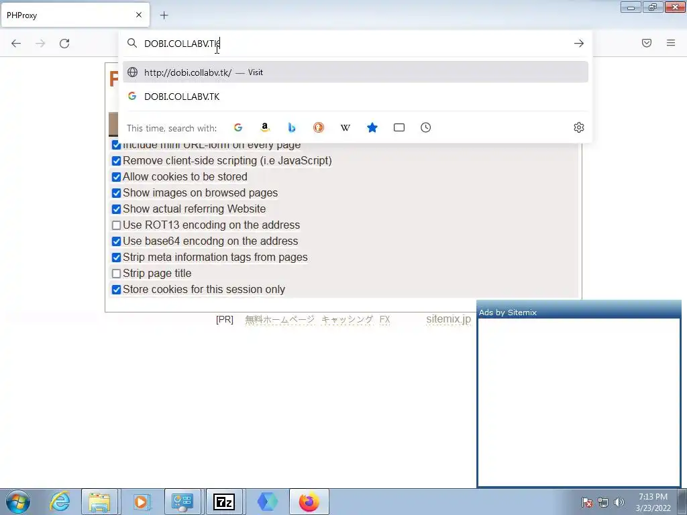Search this time with Bing icon

[292, 127]
